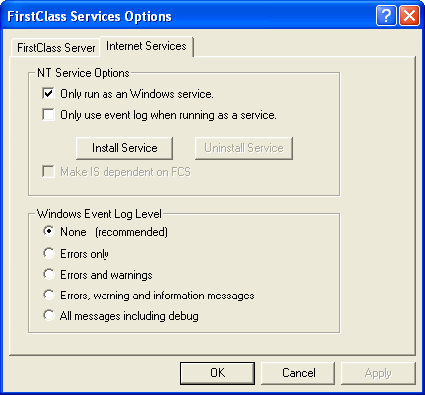Screen dimensions: 425x395
Task: Enable Only use event log when running as service
Action: click(x=48, y=115)
